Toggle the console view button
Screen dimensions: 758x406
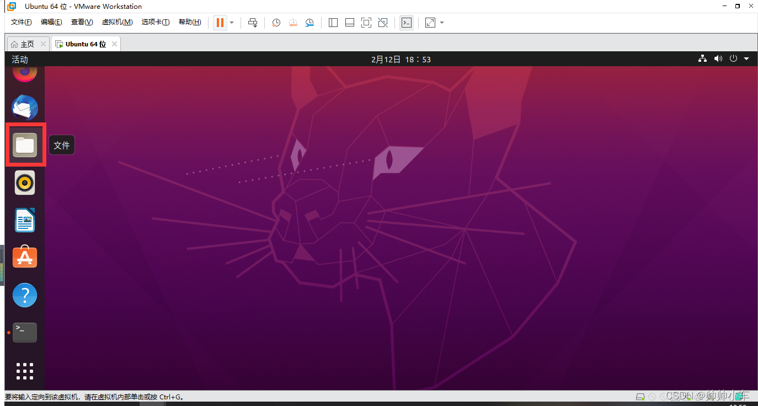click(407, 23)
